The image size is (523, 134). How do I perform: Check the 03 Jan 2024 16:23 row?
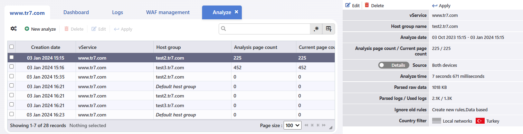click(x=12, y=114)
